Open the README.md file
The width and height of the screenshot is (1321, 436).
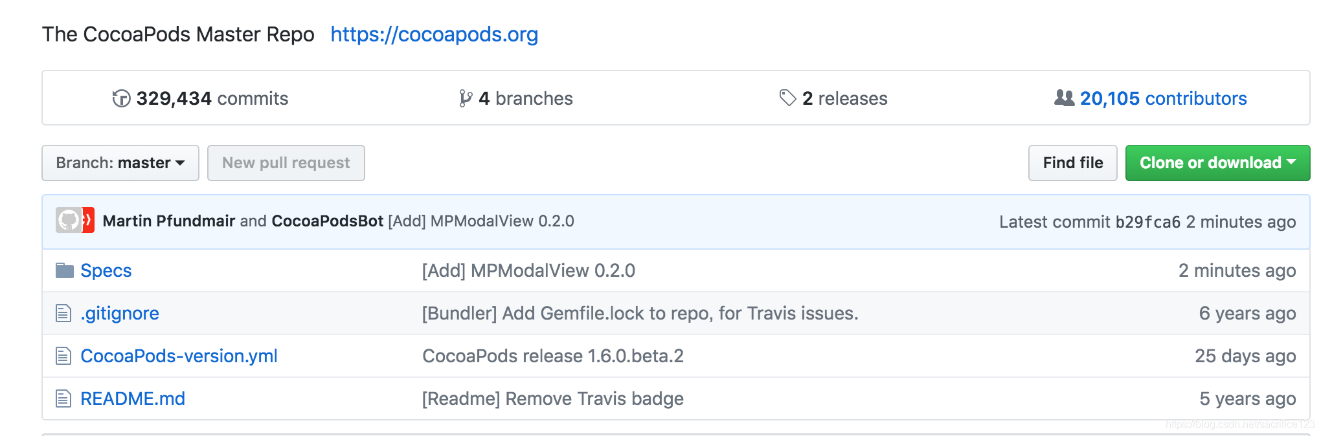tap(133, 398)
